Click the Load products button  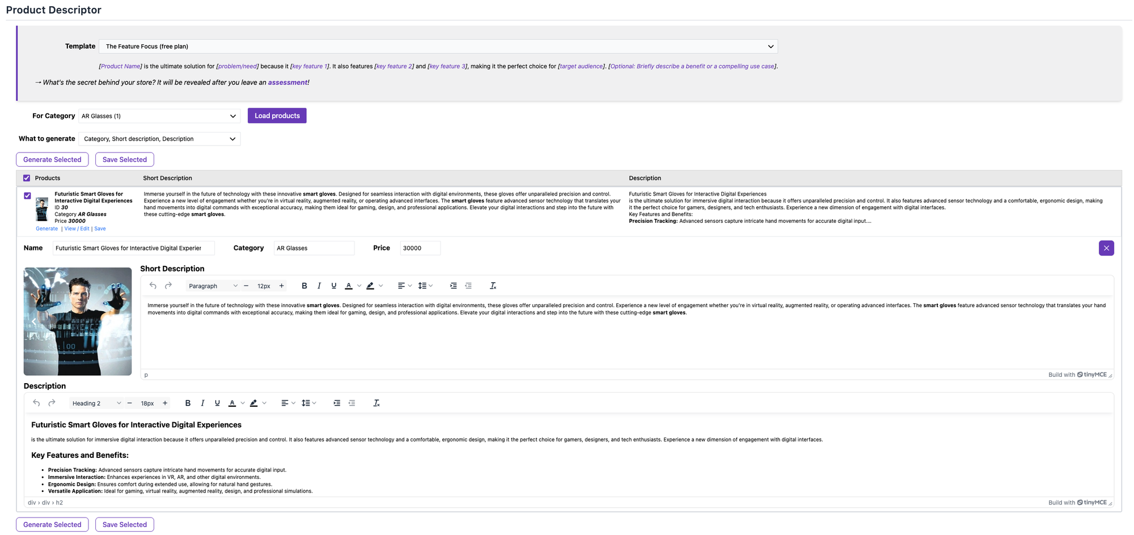click(x=277, y=116)
